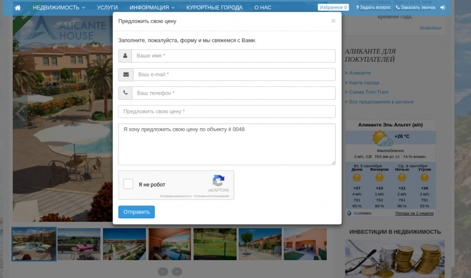Check the 'Я не робот' checkbox
471x278 pixels.
coord(128,184)
